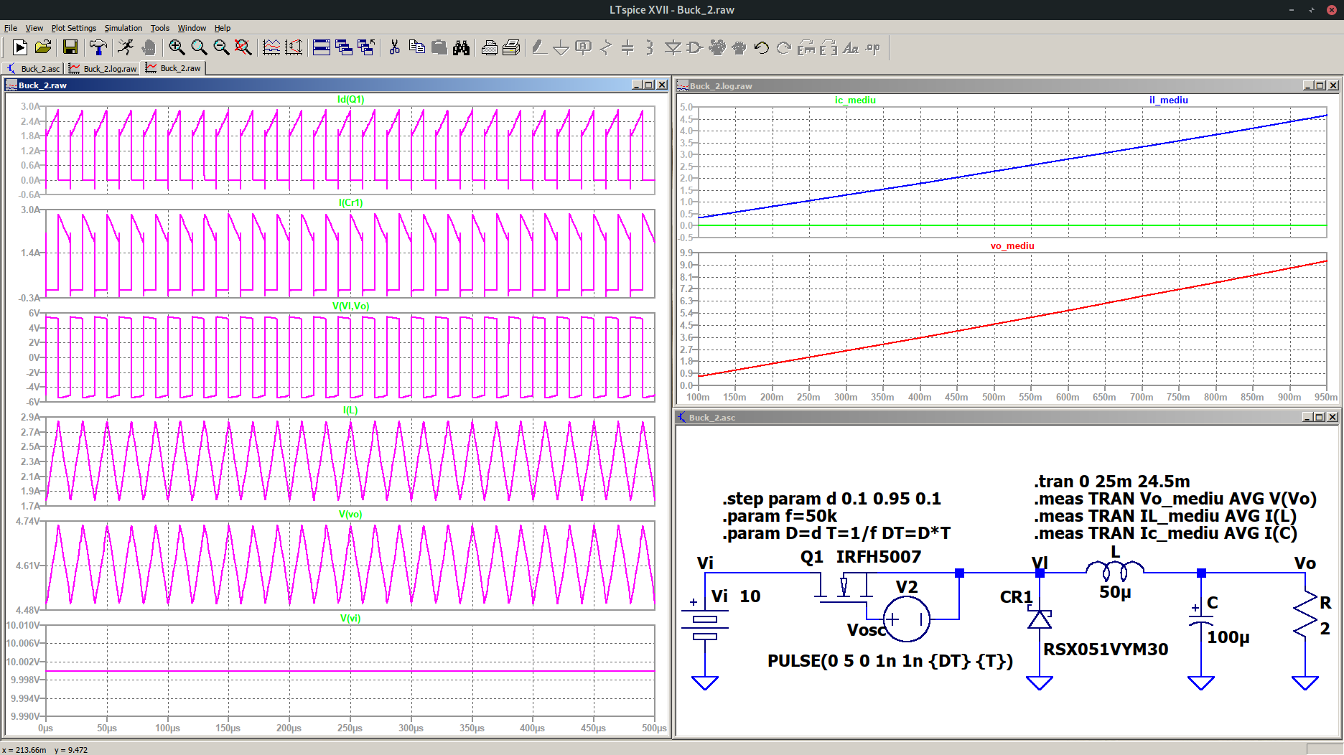Click the Undo arrow icon
1344x755 pixels.
[x=761, y=48]
